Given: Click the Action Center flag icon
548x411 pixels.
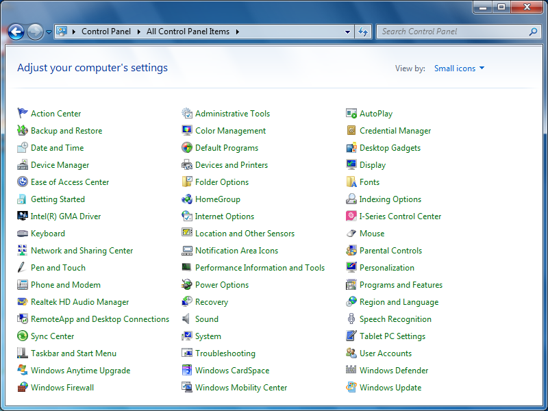Looking at the screenshot, I should [23, 113].
